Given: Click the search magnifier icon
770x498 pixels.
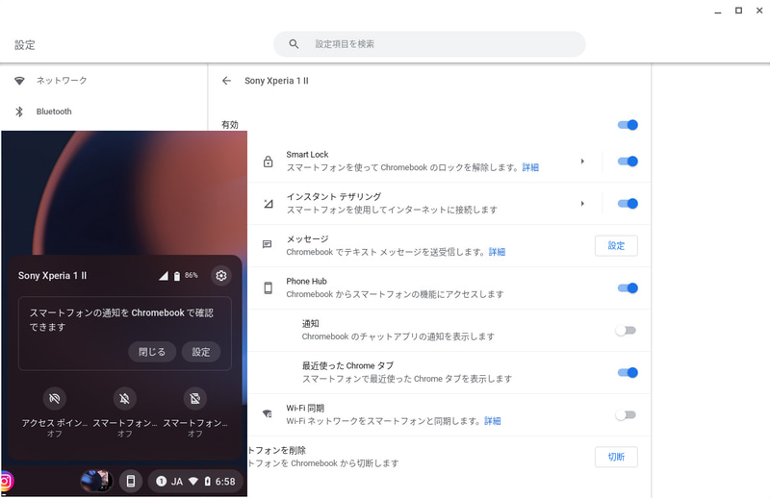Looking at the screenshot, I should (x=294, y=44).
